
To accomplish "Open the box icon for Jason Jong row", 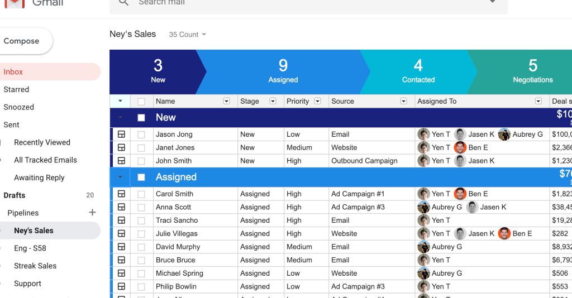I will click(121, 134).
